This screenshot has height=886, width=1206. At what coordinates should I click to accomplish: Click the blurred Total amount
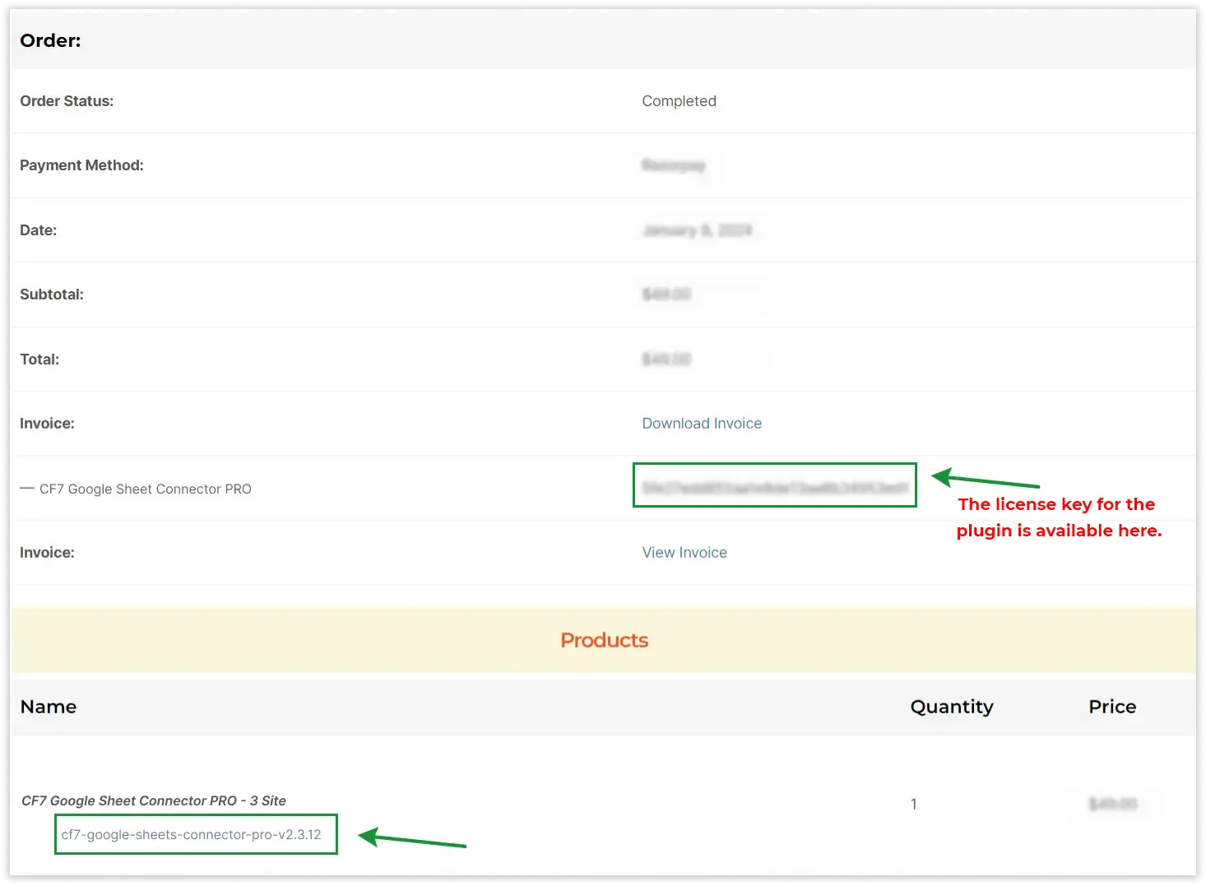click(666, 360)
